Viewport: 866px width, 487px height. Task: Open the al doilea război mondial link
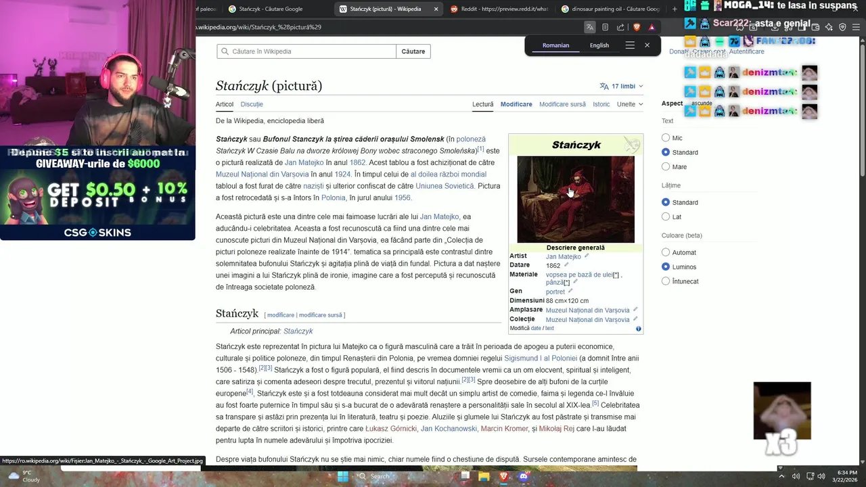(x=448, y=175)
